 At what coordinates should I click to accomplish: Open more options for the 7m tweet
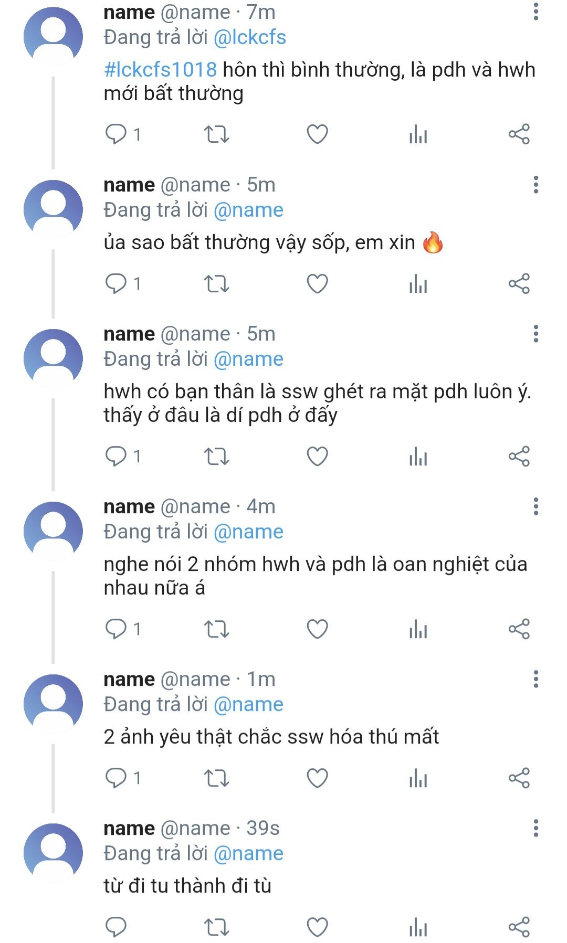tap(535, 12)
